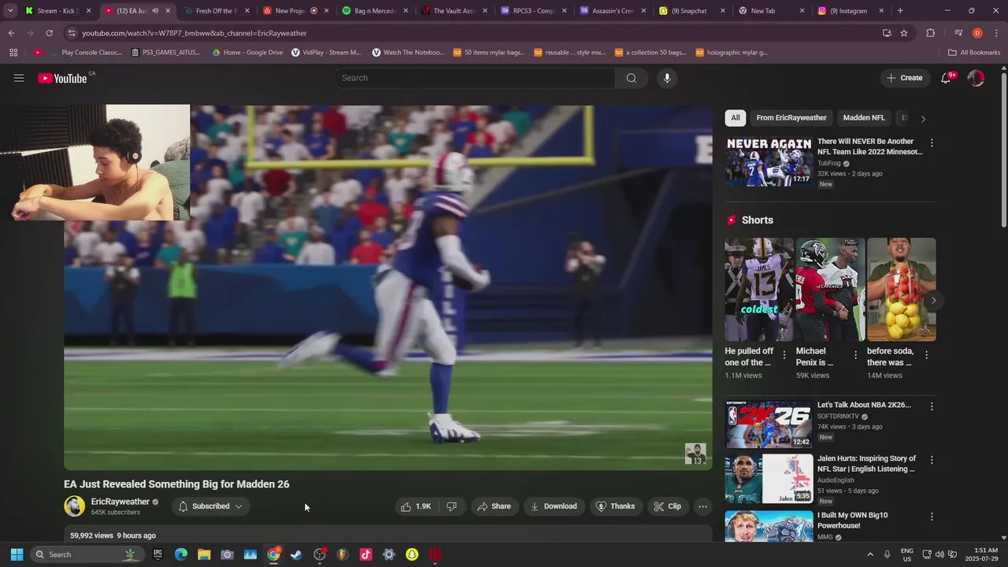
Task: Open the more actions ellipsis menu
Action: pyautogui.click(x=703, y=506)
